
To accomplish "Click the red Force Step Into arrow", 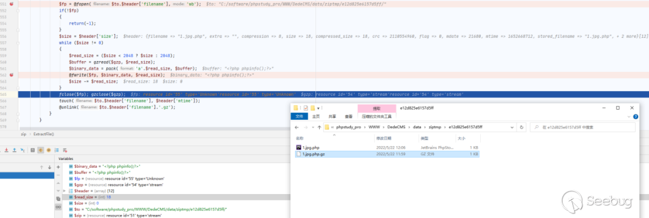I will coord(6,150).
